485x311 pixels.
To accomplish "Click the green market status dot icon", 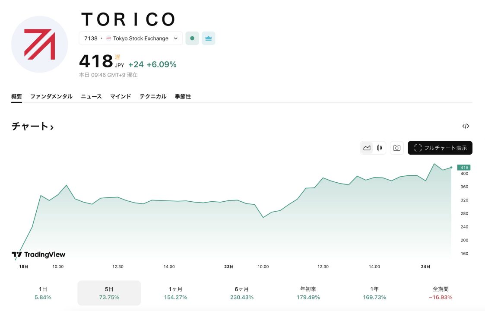I will click(192, 38).
